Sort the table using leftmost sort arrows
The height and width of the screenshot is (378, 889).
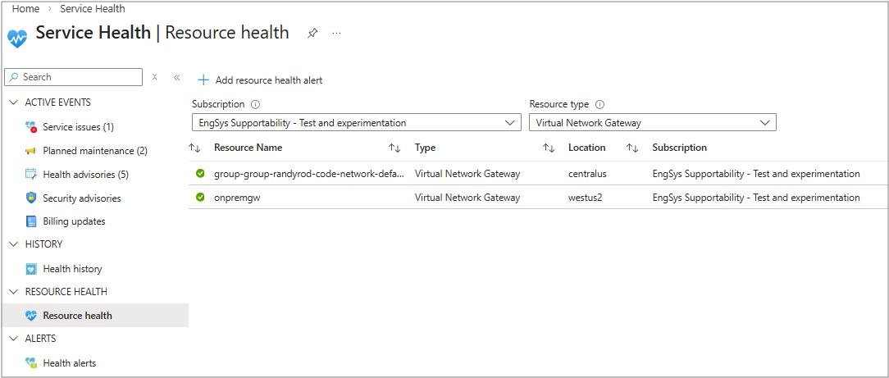(194, 148)
